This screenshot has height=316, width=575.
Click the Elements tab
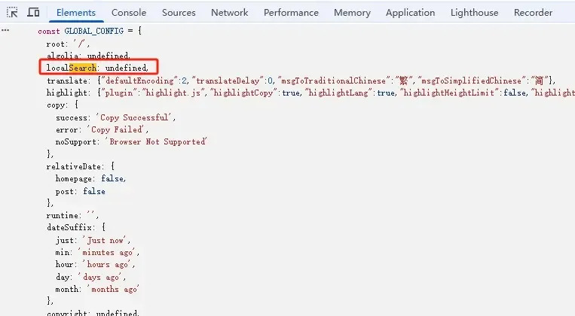tap(76, 13)
